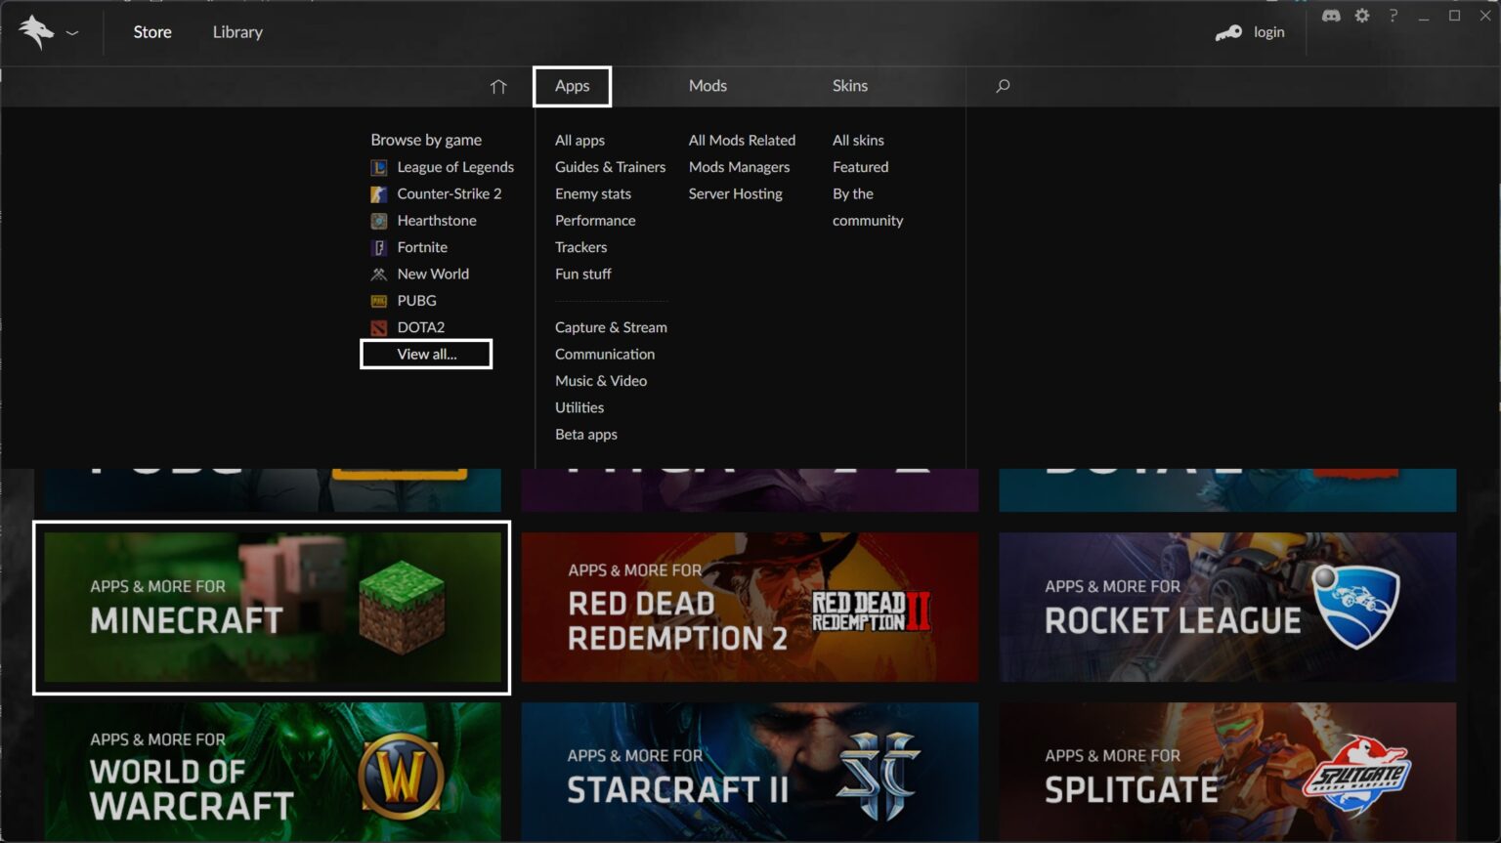Expand the Overwolf logo dropdown chevron
This screenshot has width=1501, height=843.
(72, 31)
